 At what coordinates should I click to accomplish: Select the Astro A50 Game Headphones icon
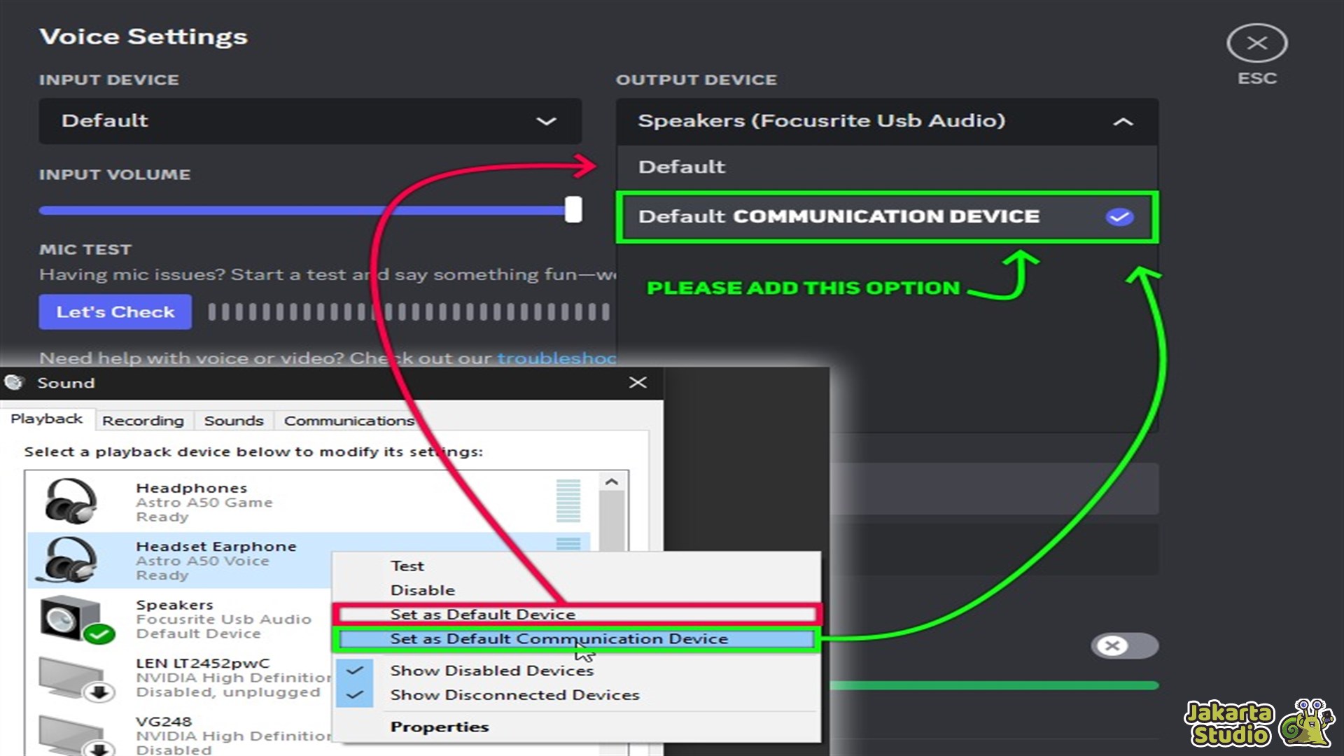click(x=70, y=501)
